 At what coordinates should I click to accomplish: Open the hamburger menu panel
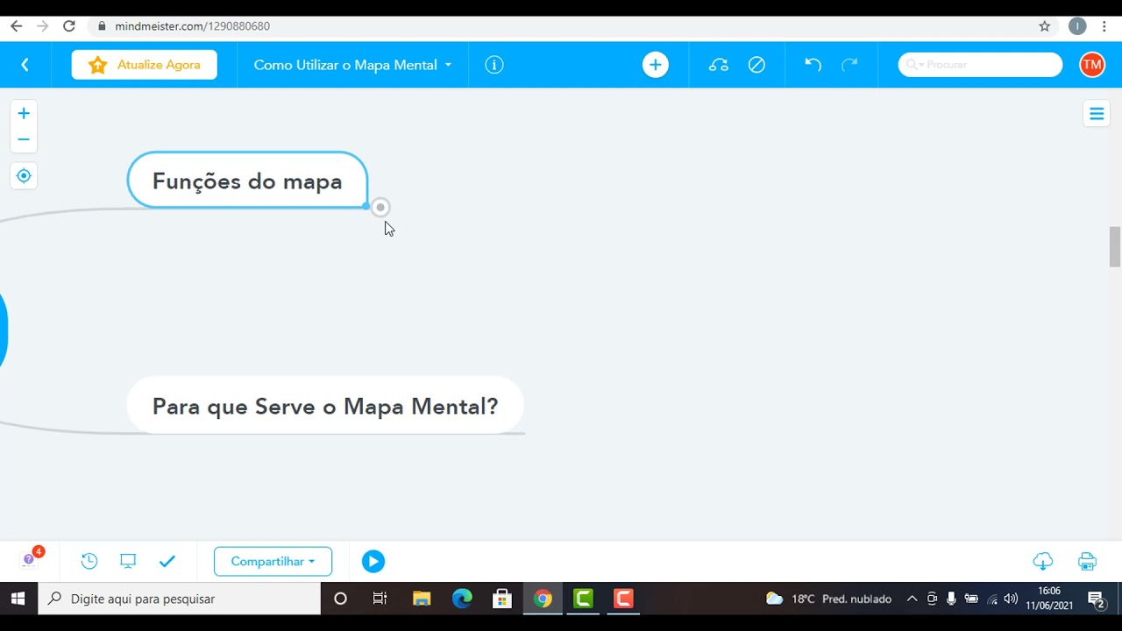[1097, 113]
